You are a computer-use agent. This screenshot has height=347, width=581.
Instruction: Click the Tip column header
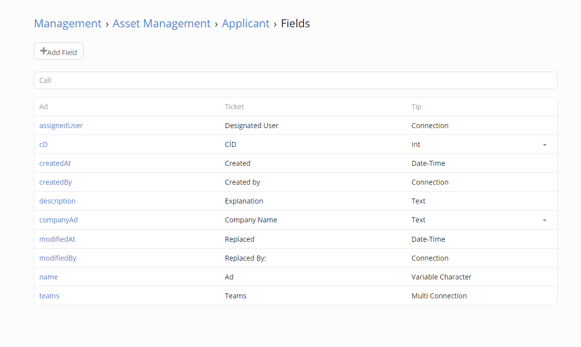click(x=416, y=107)
